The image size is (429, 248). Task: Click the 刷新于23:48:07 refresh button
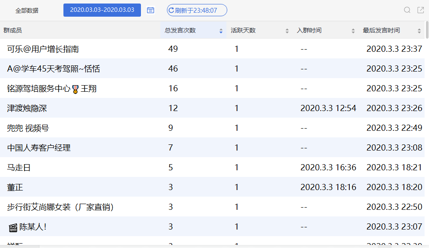[x=197, y=11]
